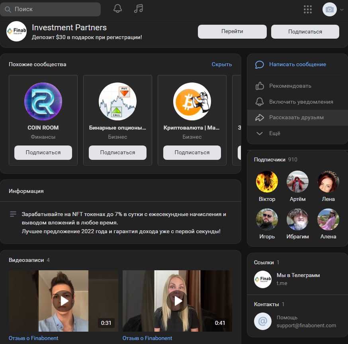Open the Подписчики 910 list heading
This screenshot has height=344, width=348.
click(276, 159)
